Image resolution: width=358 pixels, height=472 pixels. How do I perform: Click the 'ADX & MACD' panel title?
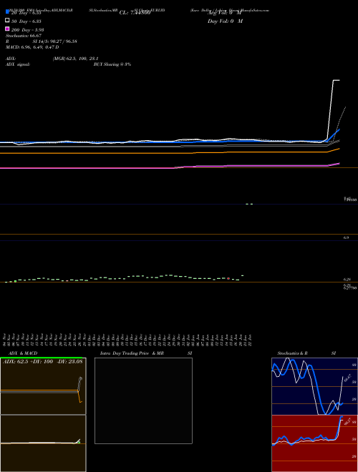[23, 353]
